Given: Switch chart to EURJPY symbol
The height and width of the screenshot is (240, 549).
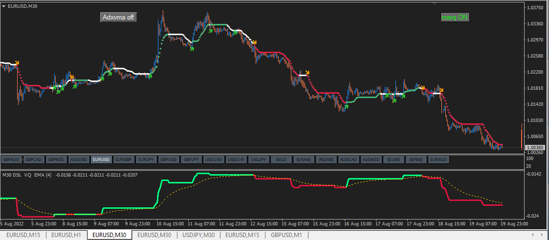Looking at the screenshot, I should (x=146, y=160).
